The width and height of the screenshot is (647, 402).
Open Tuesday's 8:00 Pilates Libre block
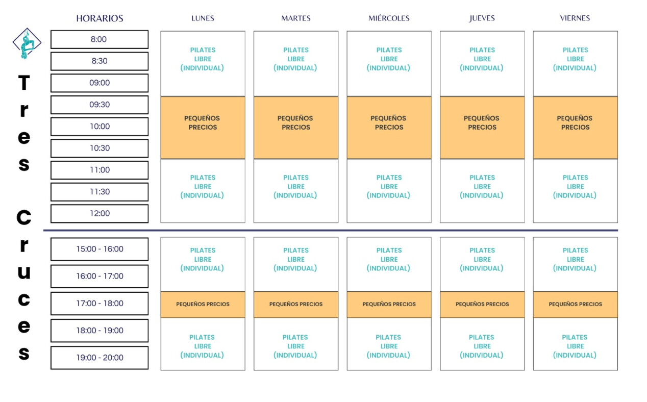(296, 63)
